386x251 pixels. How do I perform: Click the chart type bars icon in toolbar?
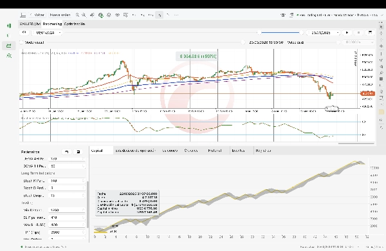pos(92,15)
